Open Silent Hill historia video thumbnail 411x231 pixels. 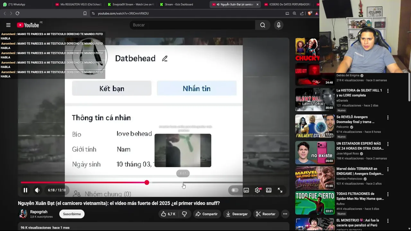(315, 99)
